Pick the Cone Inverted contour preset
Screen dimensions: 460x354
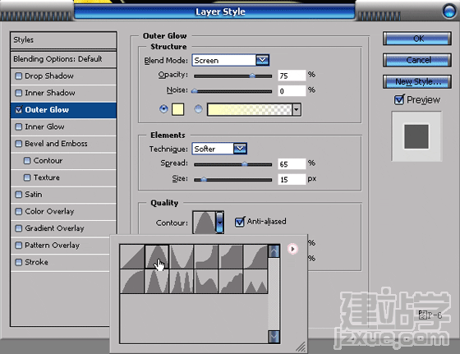[x=182, y=256]
